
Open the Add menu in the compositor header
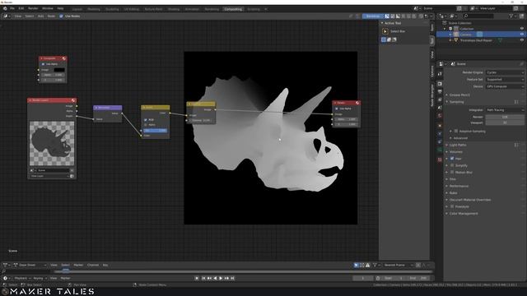pos(40,16)
